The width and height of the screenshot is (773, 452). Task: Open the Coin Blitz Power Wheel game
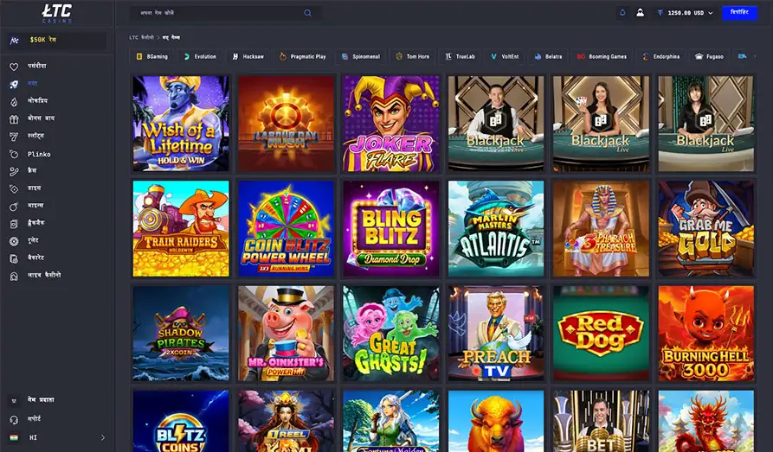286,228
